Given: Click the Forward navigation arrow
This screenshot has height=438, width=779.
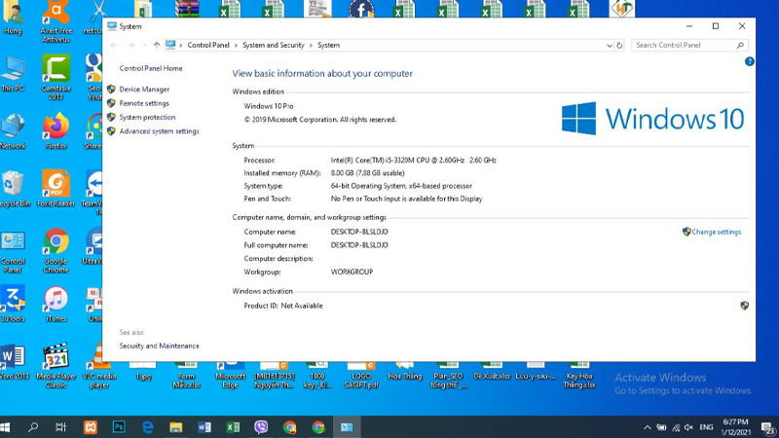Looking at the screenshot, I should (131, 45).
